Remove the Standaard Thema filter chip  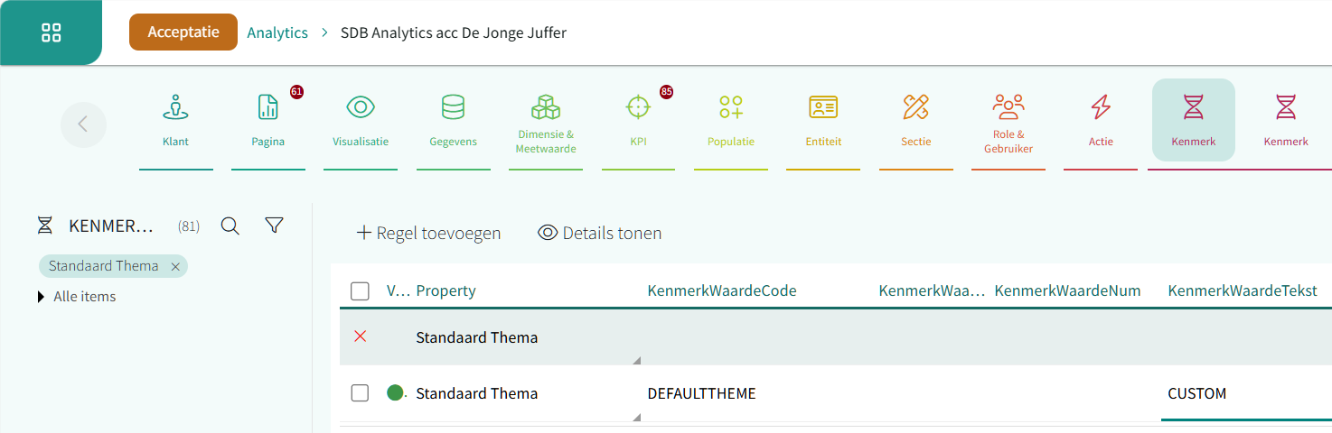[x=175, y=266]
